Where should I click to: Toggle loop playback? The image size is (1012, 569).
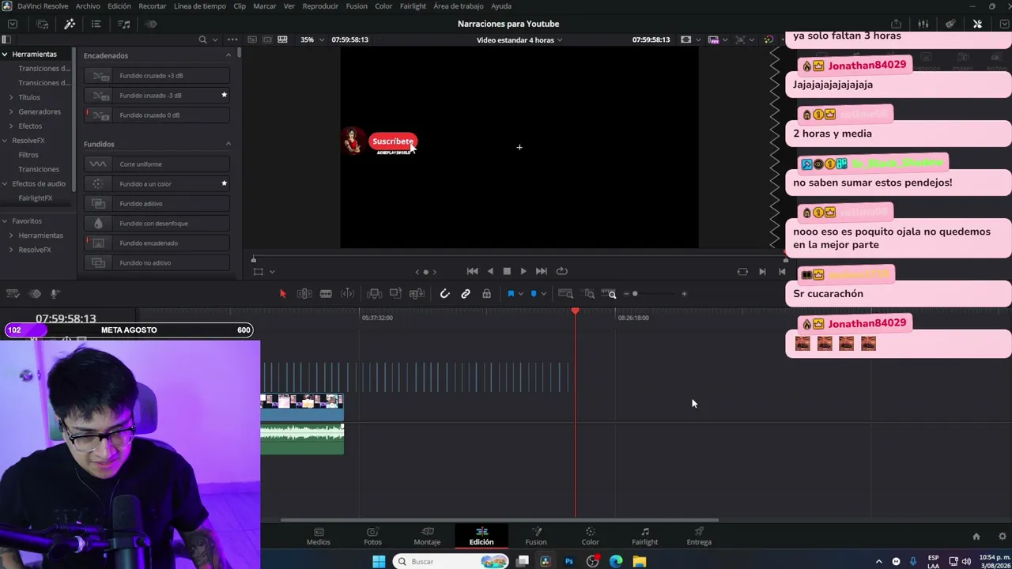(562, 271)
